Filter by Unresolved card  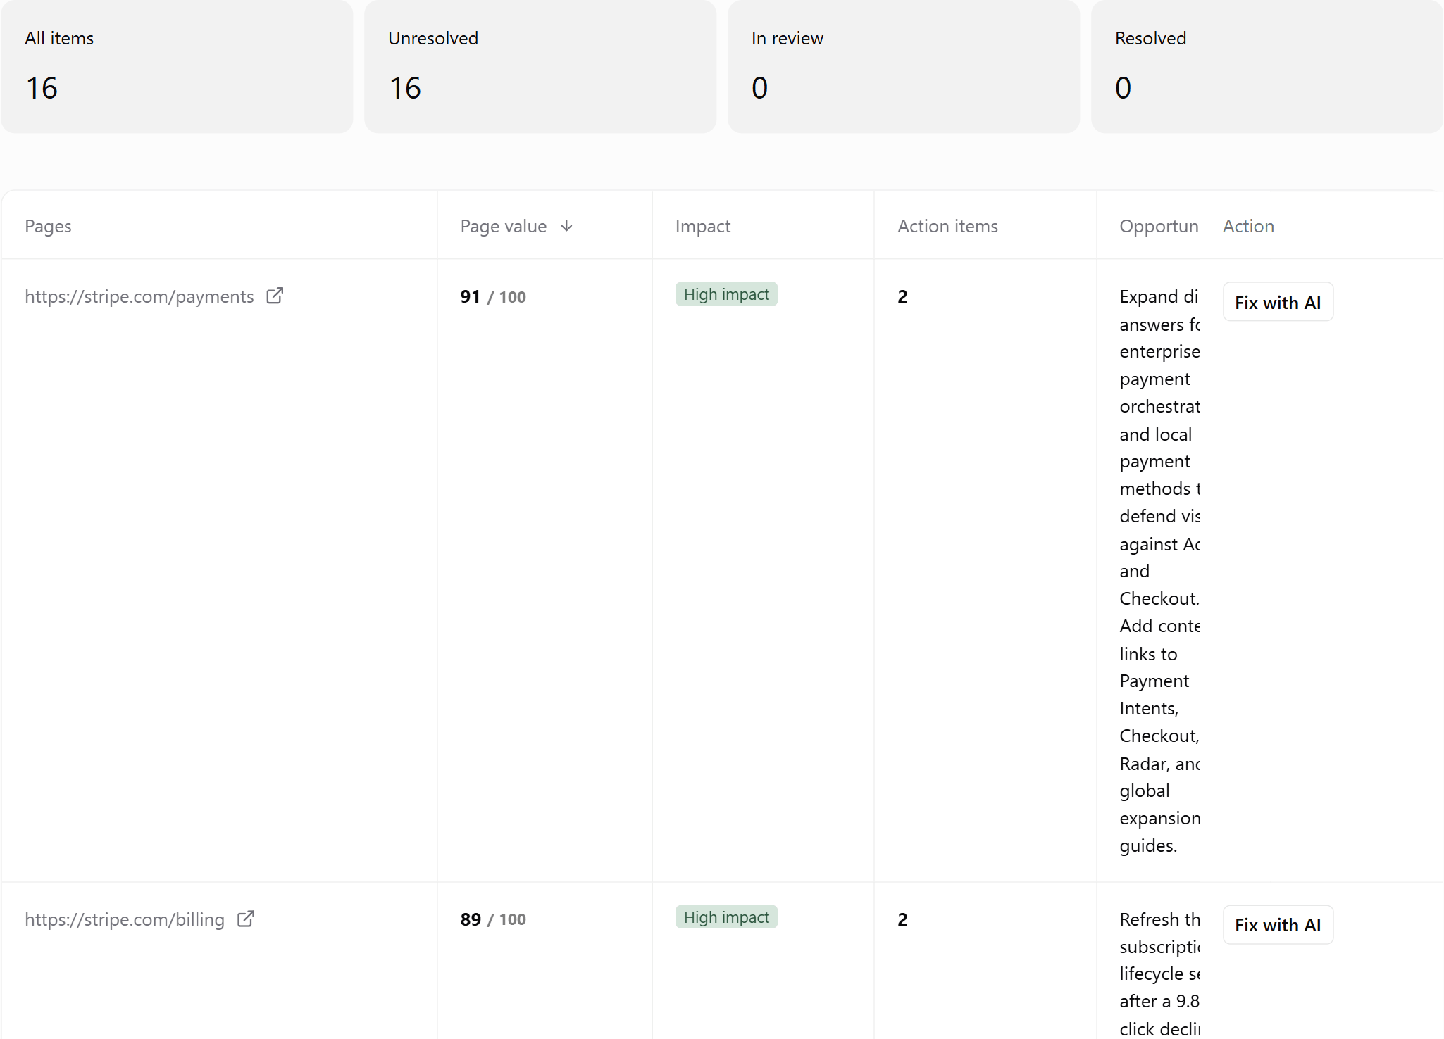[x=540, y=67]
